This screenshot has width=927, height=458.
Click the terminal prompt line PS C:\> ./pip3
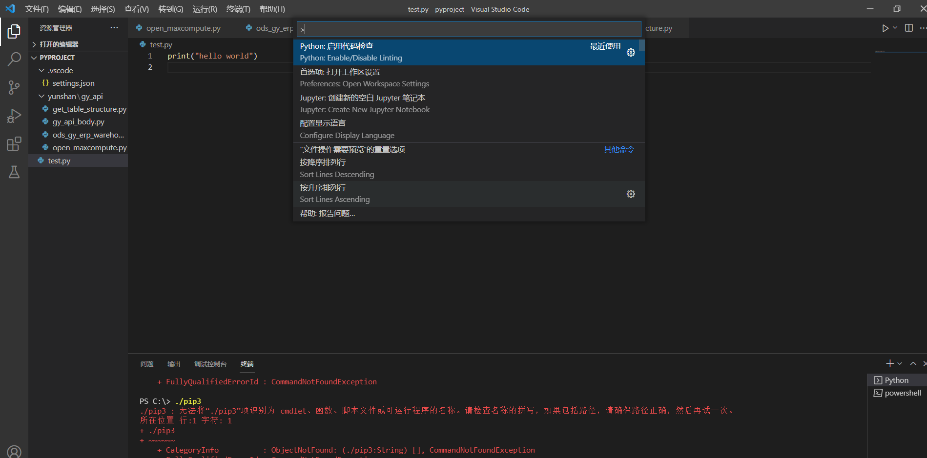click(170, 401)
